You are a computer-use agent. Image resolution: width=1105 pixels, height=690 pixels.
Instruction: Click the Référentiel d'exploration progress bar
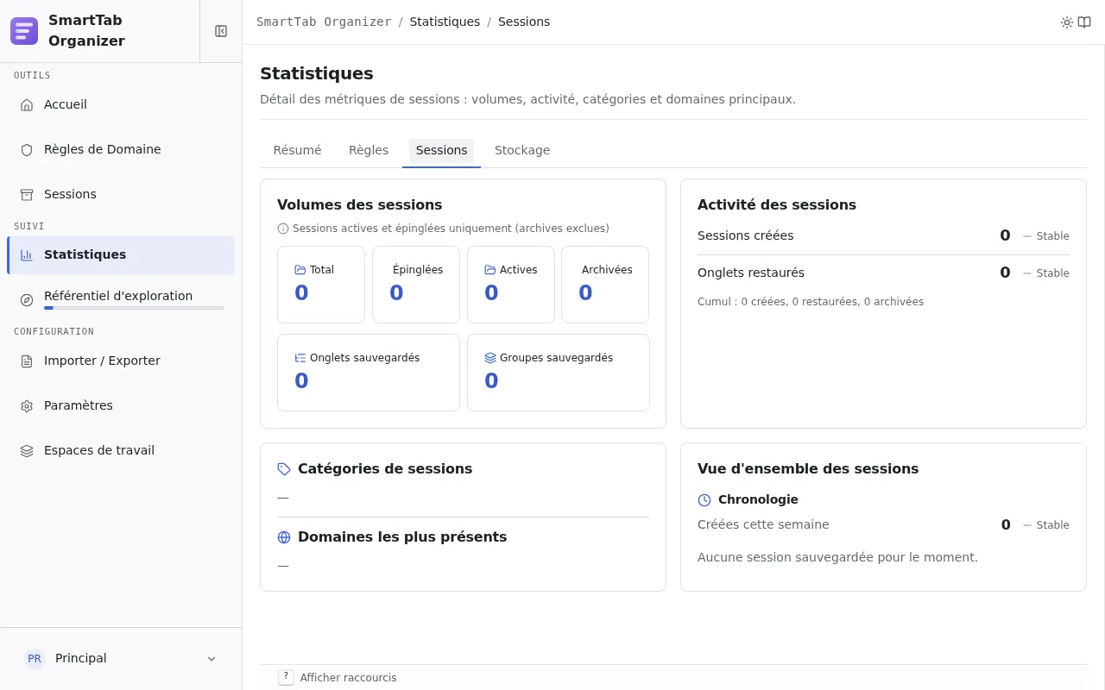pyautogui.click(x=134, y=308)
